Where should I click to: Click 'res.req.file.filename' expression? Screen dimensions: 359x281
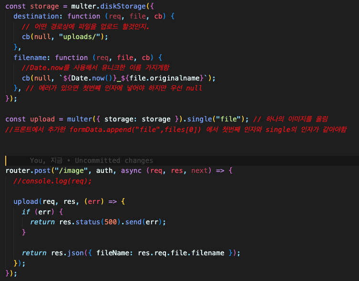(181, 253)
